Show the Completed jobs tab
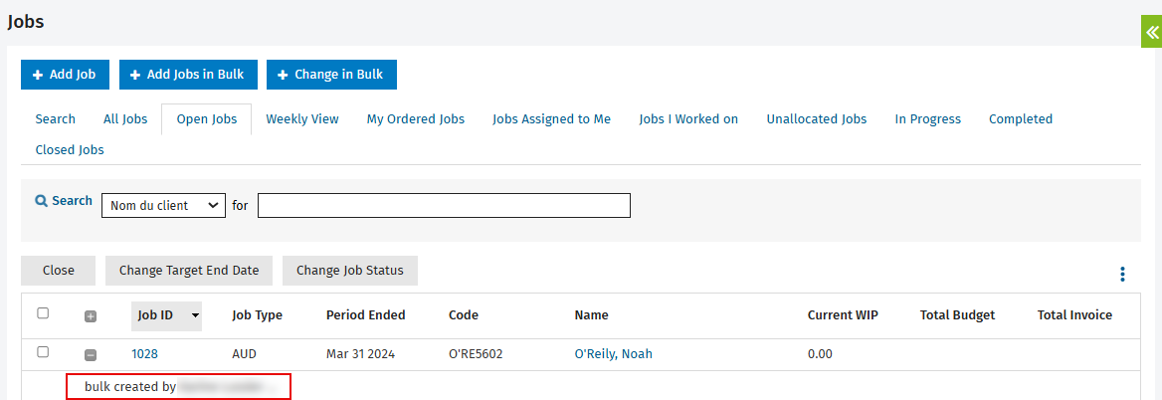 click(1021, 119)
